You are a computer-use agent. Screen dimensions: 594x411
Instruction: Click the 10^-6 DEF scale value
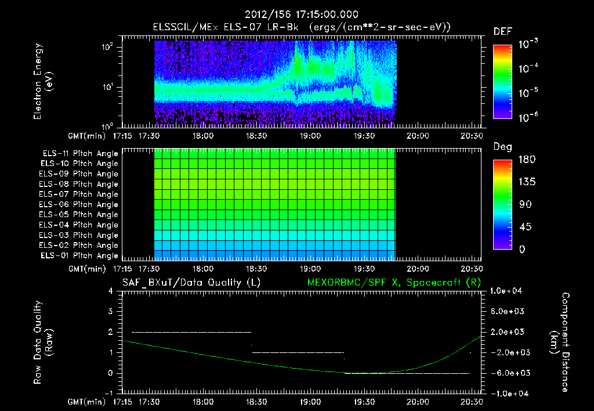tap(528, 117)
